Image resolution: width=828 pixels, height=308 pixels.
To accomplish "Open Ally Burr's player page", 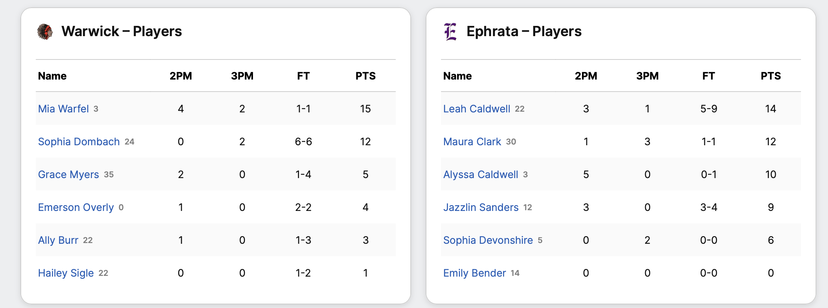I will [58, 240].
